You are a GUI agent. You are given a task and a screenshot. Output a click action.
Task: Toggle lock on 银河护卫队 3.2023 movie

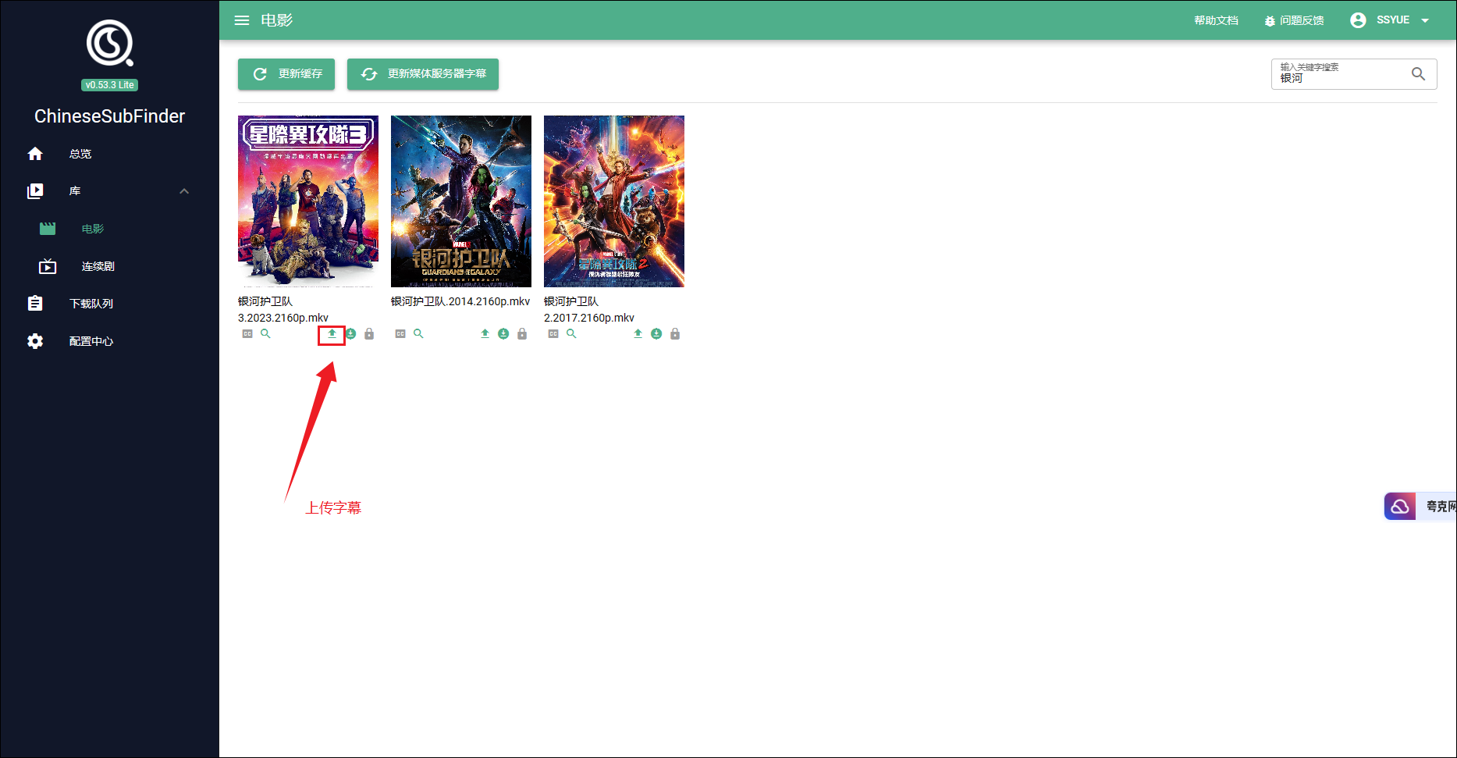(x=369, y=334)
